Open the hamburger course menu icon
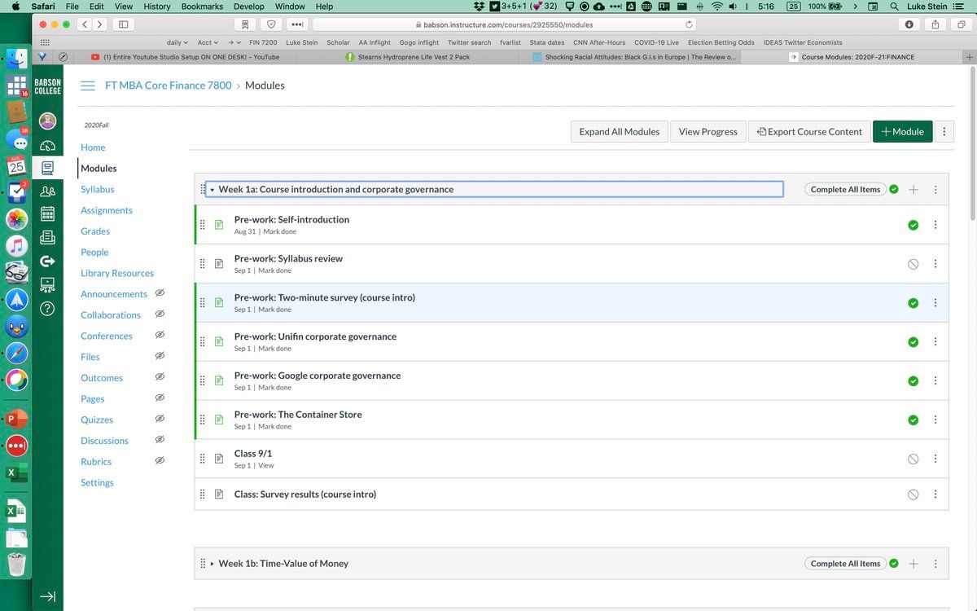 (x=88, y=86)
